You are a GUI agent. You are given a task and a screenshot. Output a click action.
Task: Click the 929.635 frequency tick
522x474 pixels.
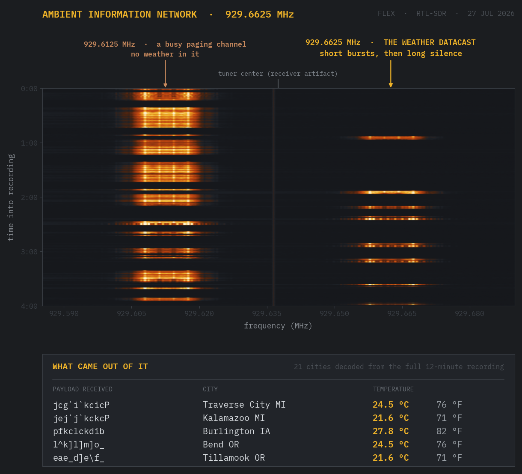[x=267, y=313]
